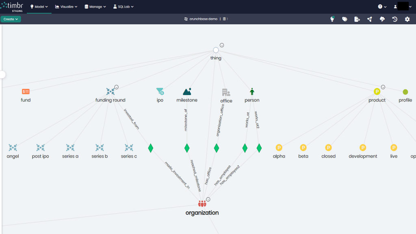Select the person concept icon

click(252, 91)
